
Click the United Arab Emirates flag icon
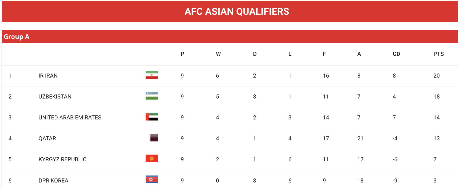152,116
